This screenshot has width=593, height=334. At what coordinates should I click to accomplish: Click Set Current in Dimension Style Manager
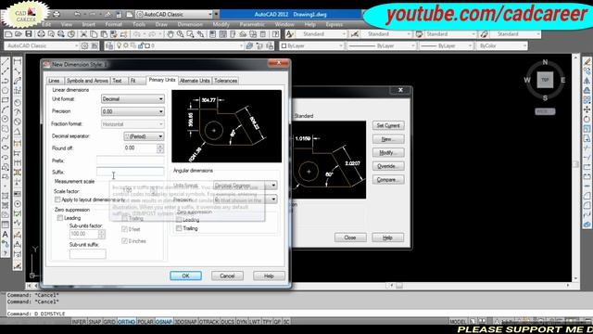coord(388,125)
